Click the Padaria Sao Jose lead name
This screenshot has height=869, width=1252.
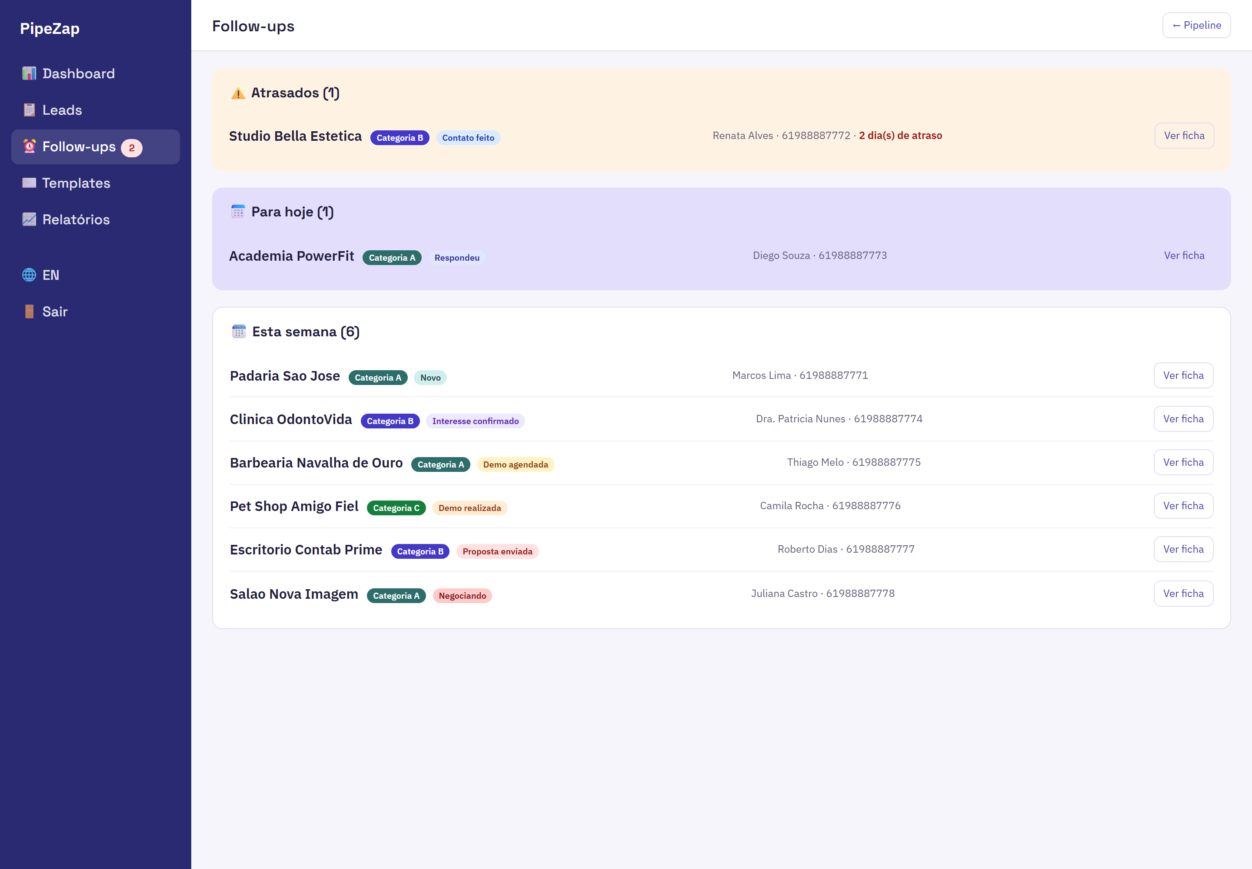coord(285,376)
